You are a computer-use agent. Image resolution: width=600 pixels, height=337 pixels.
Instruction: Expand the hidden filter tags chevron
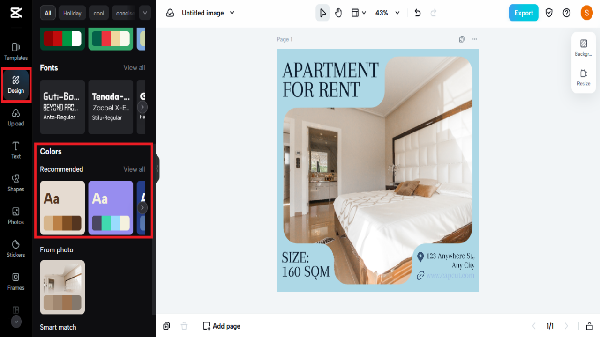(144, 13)
